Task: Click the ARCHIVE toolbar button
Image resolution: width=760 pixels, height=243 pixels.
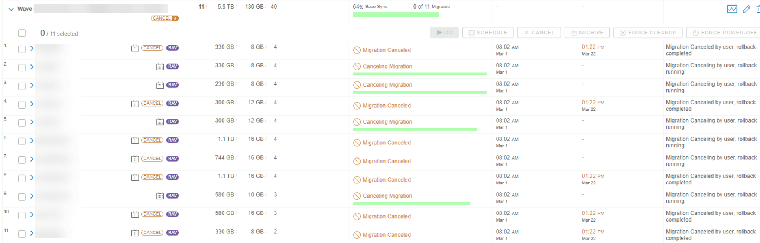Action: coord(587,33)
